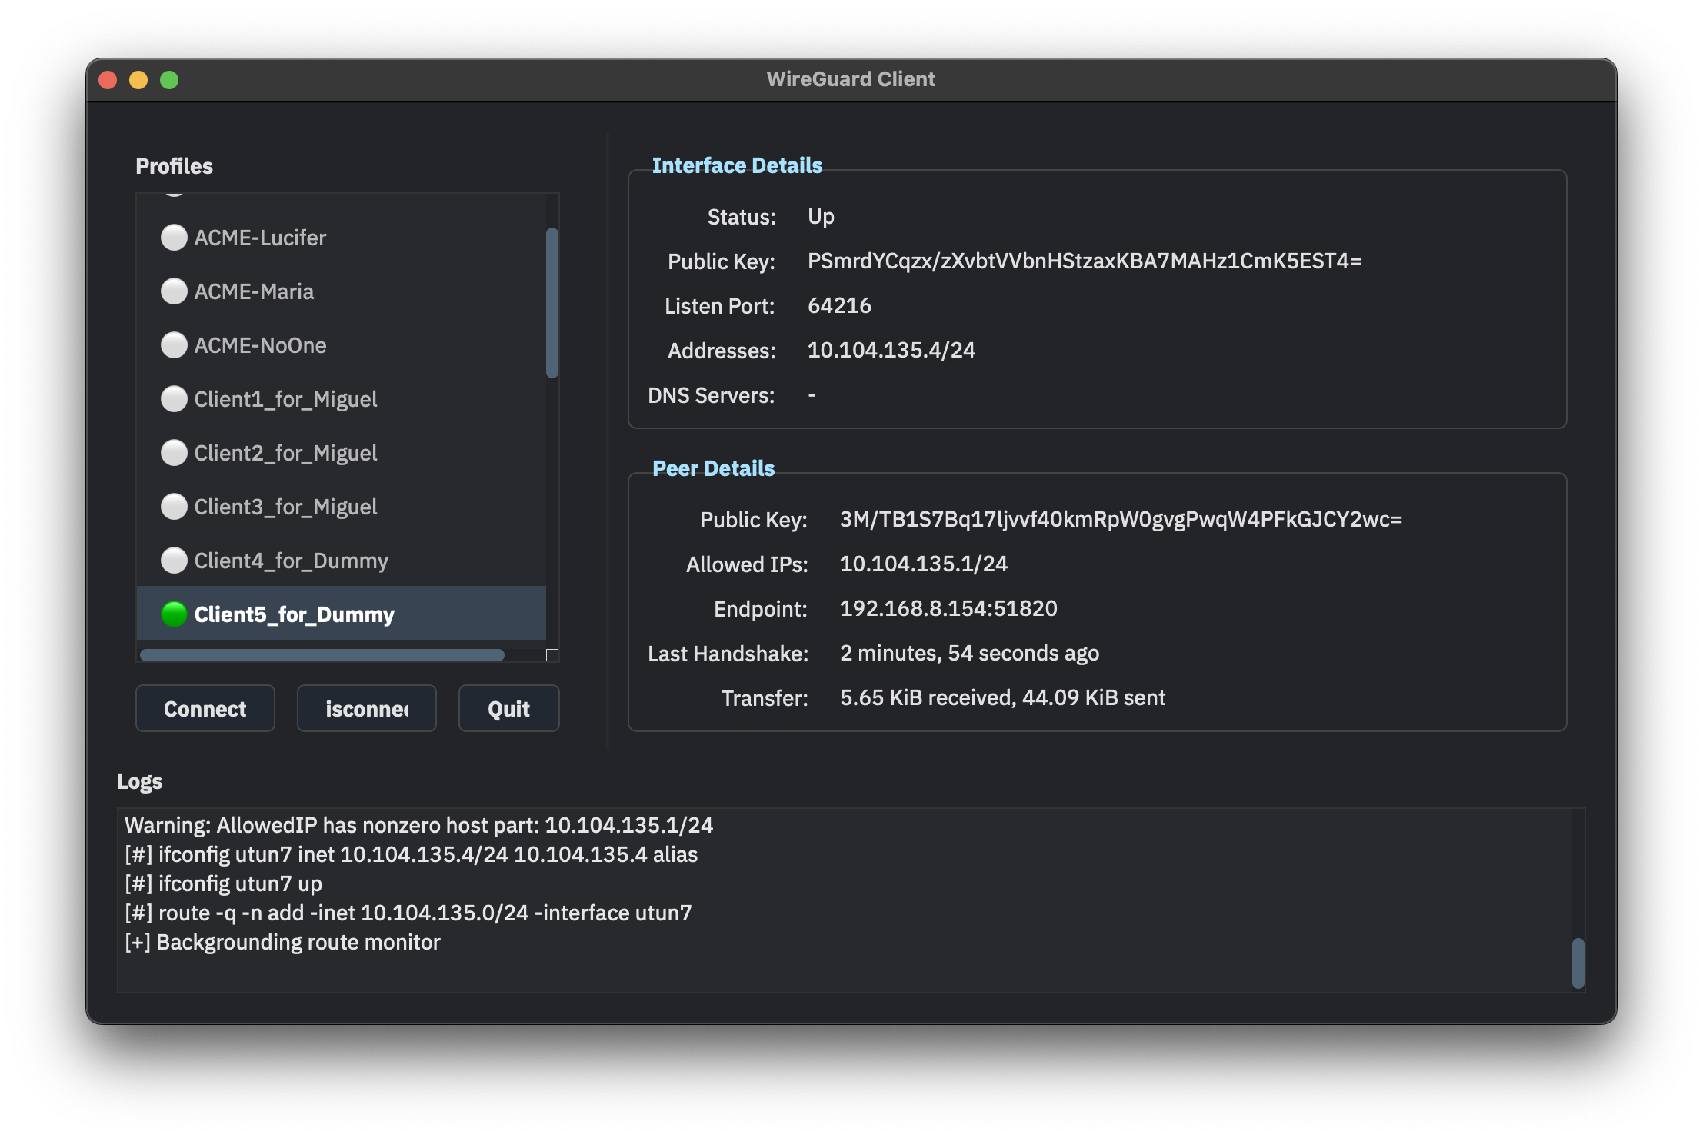Click the AllowedIP warning log line

click(x=418, y=825)
